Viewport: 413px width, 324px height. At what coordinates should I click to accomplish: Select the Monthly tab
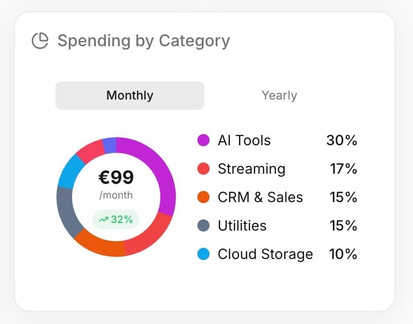tap(129, 95)
